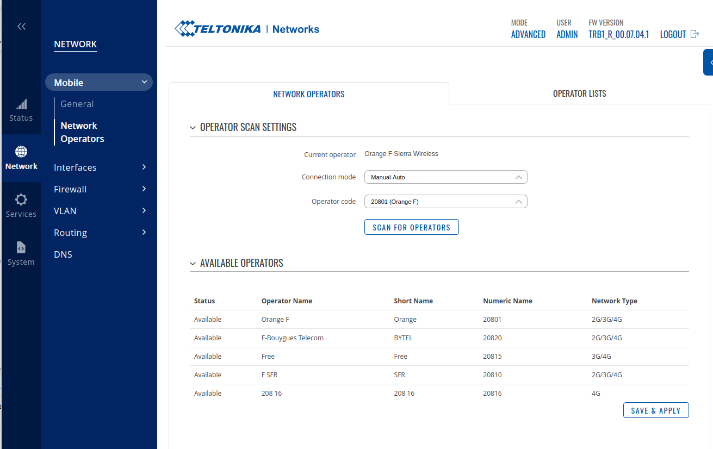Open the Connection mode dropdown
713x449 pixels.
446,177
